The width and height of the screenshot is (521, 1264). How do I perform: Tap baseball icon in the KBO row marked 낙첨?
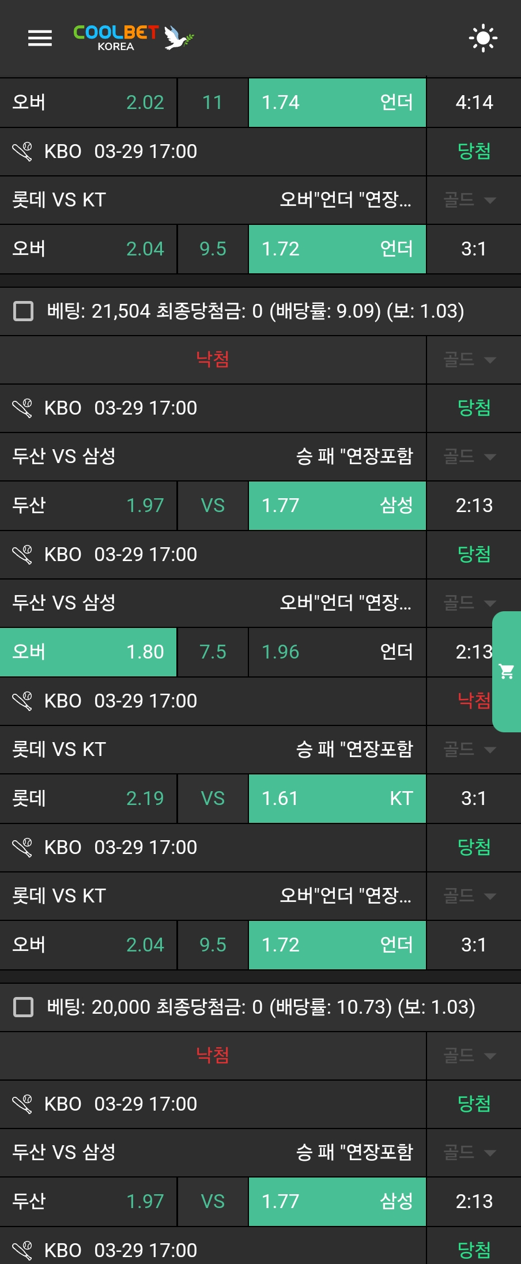[22, 701]
